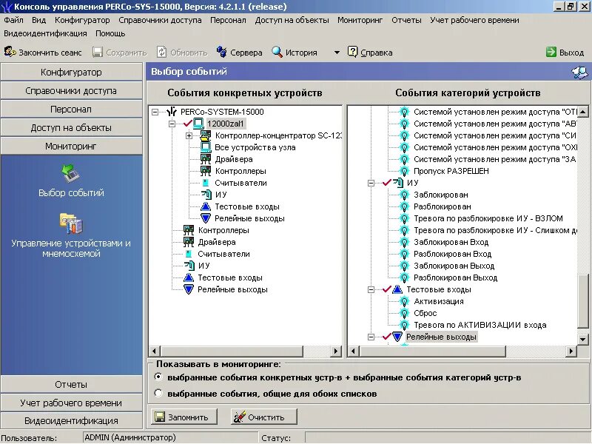The image size is (592, 444).
Task: Click the eraser icon on Очистить button
Action: (239, 417)
